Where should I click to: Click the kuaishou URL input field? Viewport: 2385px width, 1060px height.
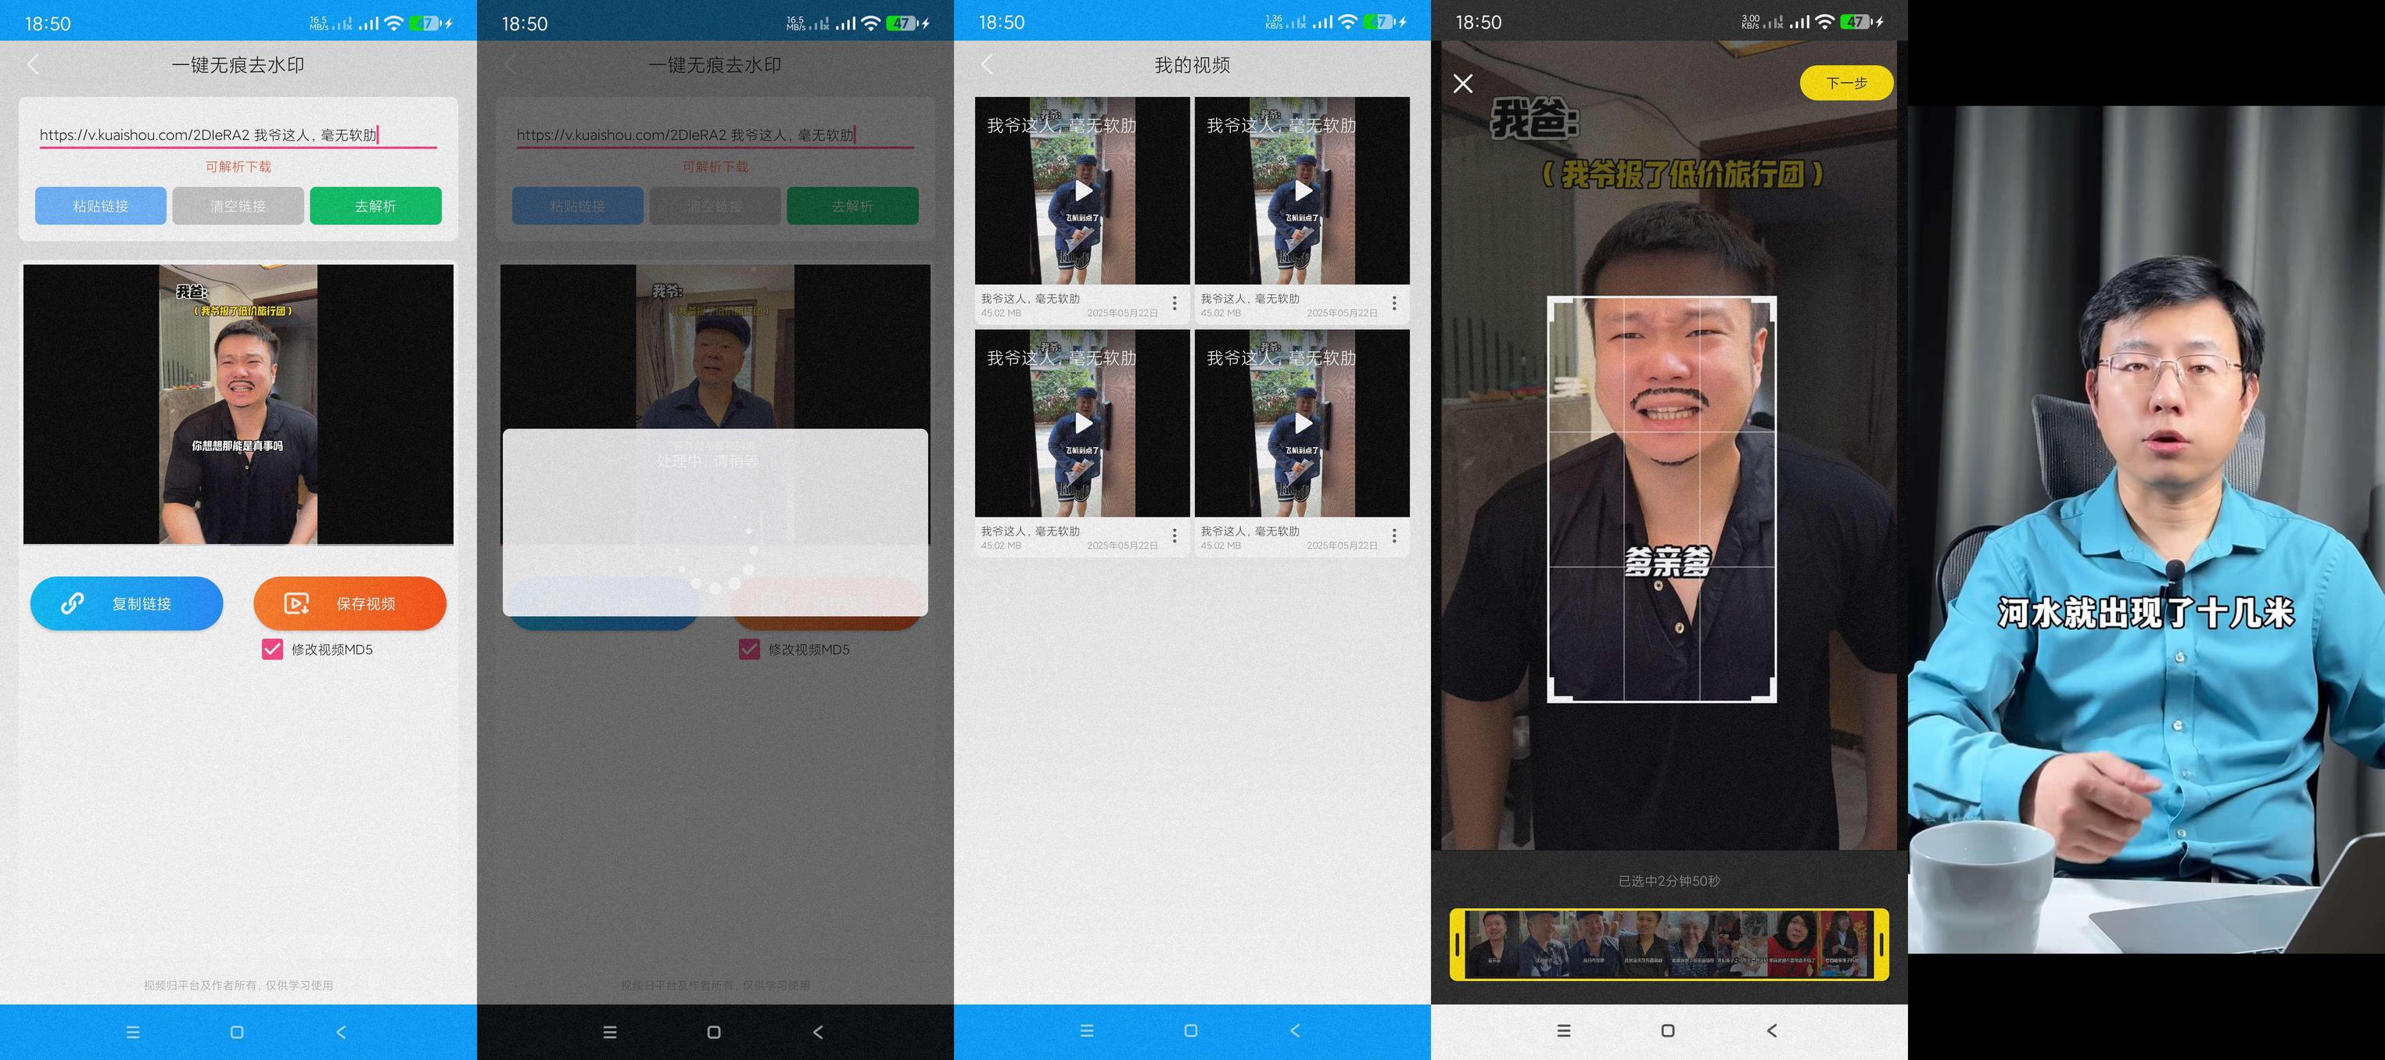point(237,135)
